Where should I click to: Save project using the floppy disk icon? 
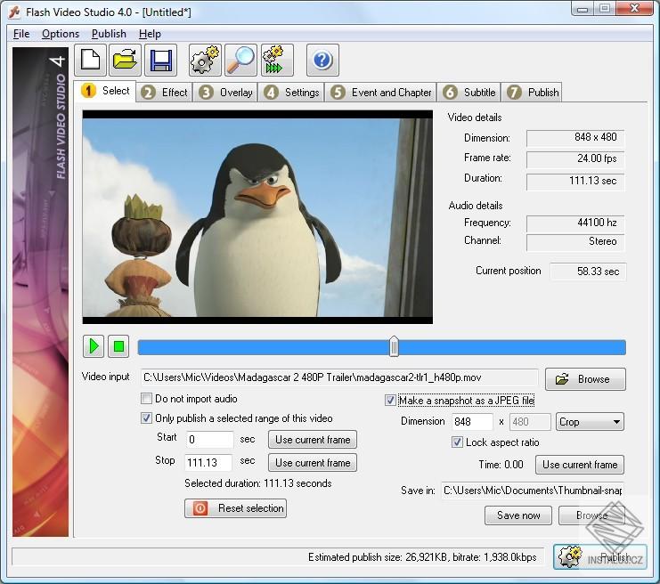coord(160,61)
